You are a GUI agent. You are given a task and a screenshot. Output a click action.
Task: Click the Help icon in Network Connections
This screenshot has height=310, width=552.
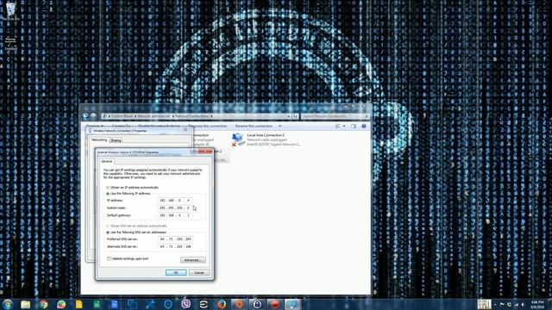click(x=364, y=126)
